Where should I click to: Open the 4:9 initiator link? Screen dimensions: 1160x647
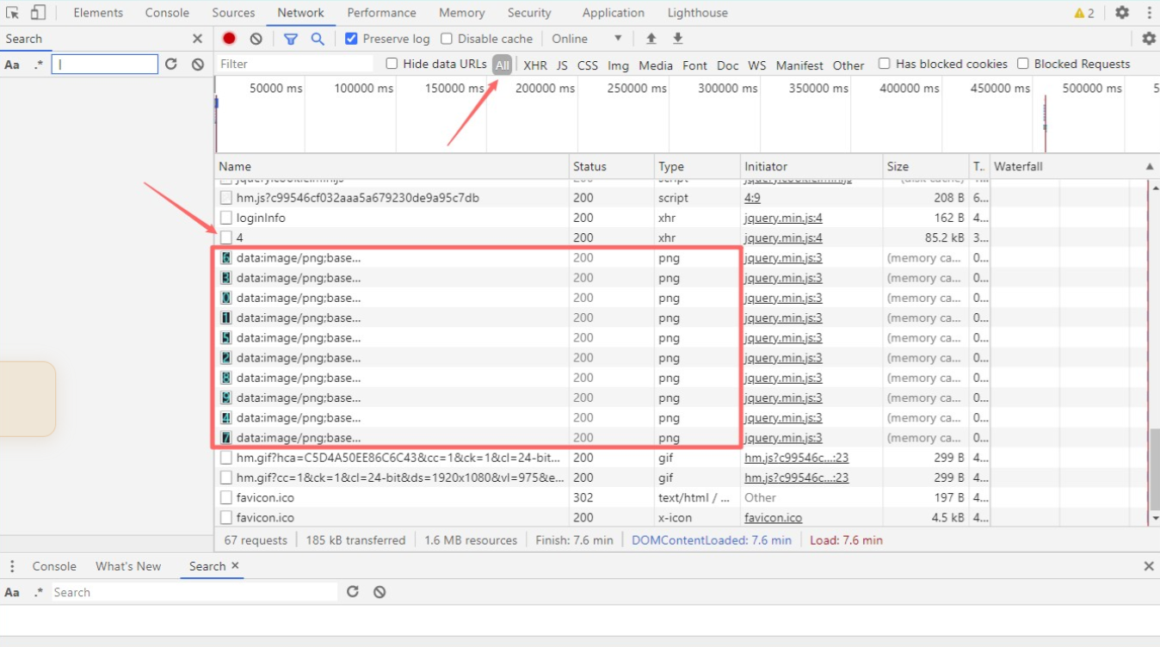tap(752, 198)
